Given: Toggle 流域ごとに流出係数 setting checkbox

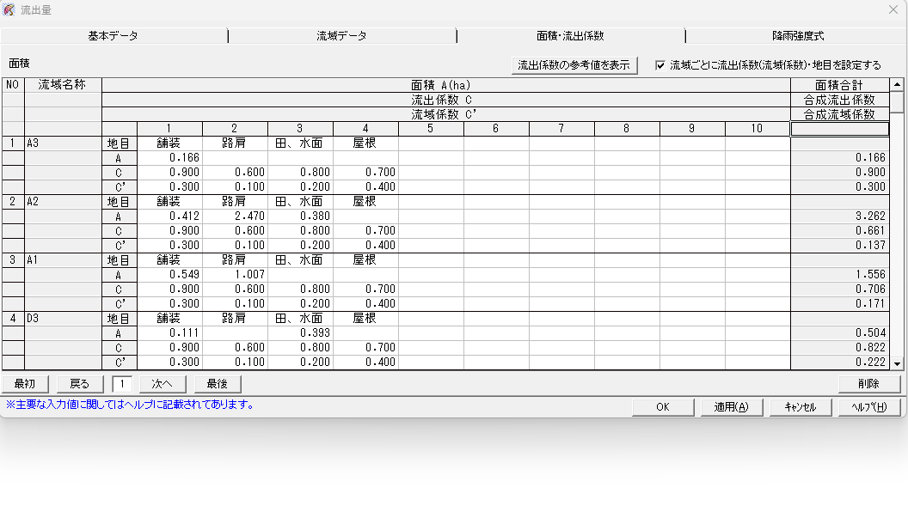Looking at the screenshot, I should [660, 65].
